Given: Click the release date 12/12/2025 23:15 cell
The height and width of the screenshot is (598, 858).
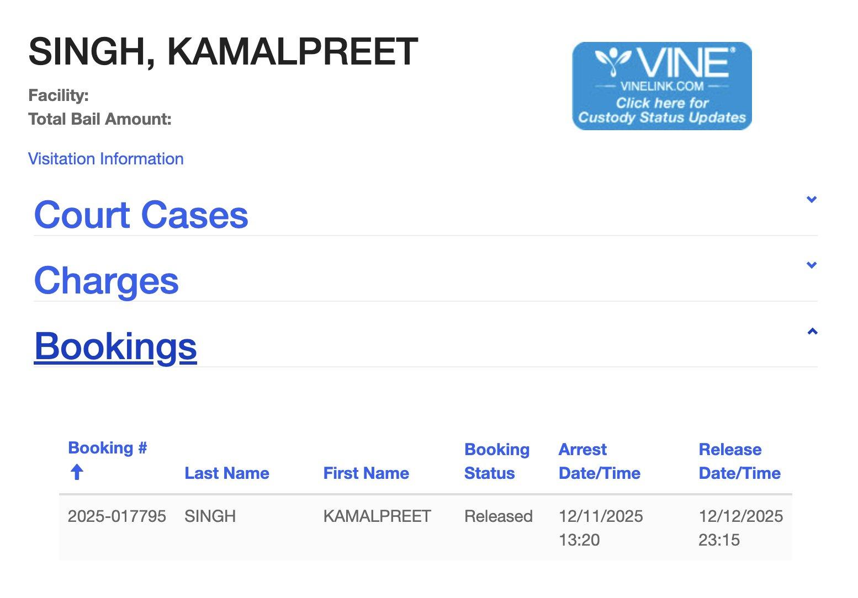Looking at the screenshot, I should pyautogui.click(x=740, y=527).
